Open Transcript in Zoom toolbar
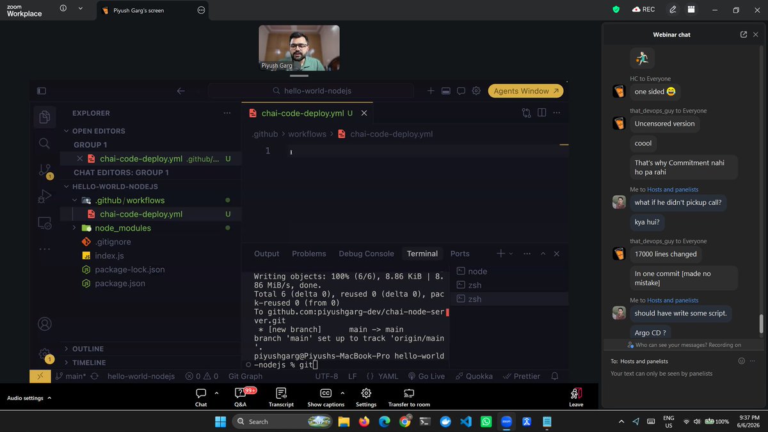 click(x=281, y=397)
